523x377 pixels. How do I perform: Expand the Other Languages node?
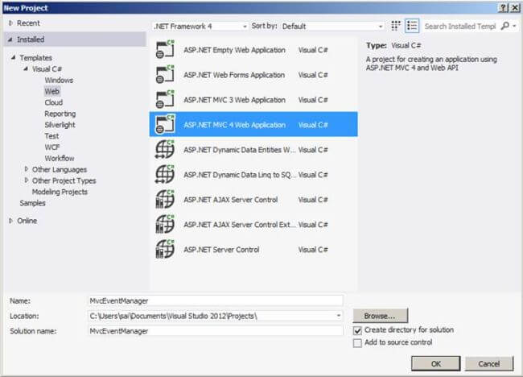26,169
